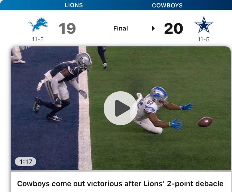Click the white sideline stripe in video
The image size is (232, 192).
click(85, 108)
